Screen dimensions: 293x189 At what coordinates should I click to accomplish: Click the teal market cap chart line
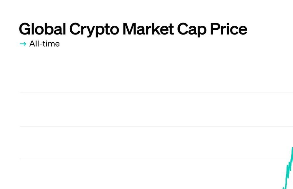[x=288, y=168]
